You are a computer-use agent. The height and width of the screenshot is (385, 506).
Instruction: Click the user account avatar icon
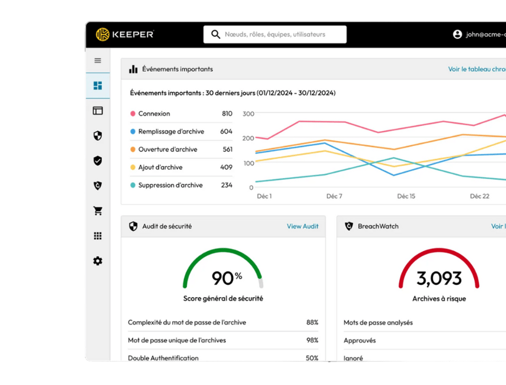point(457,34)
